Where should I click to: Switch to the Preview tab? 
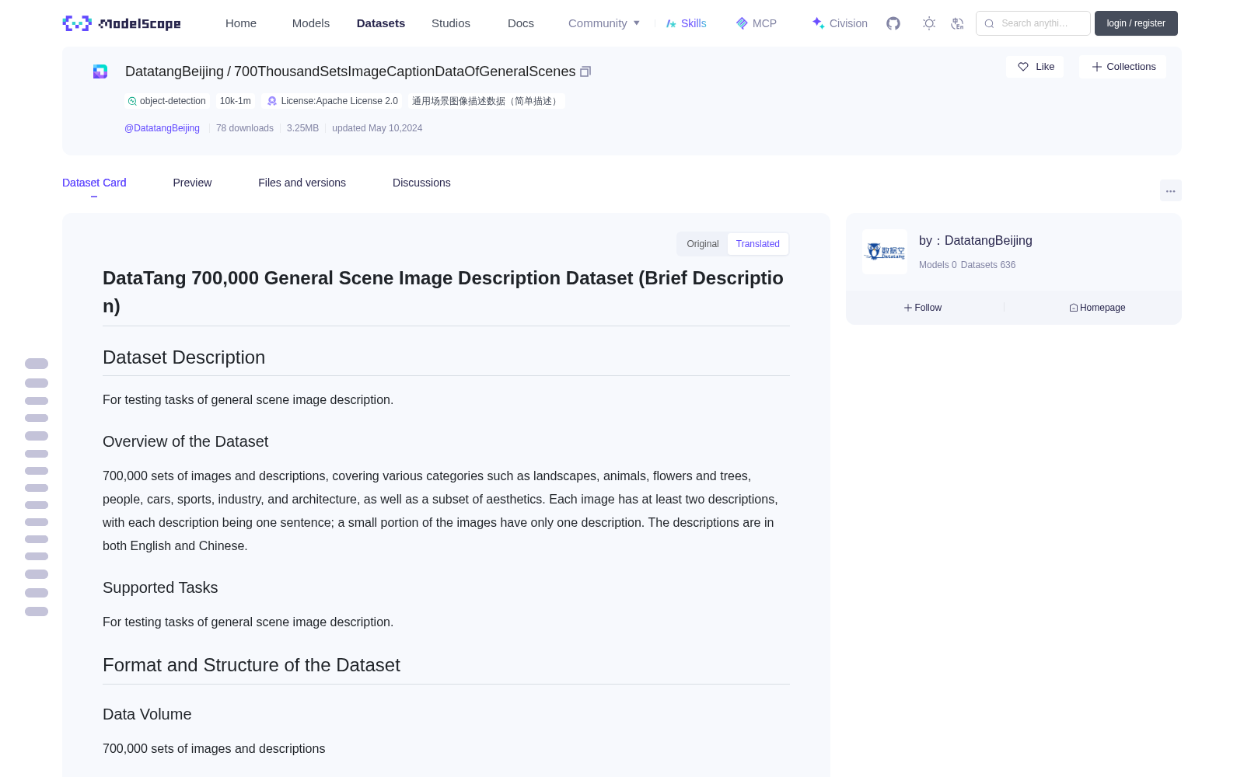[x=192, y=183]
